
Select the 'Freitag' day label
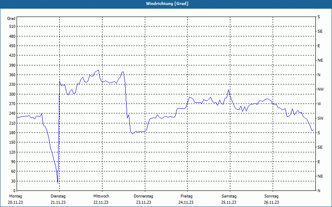point(186,196)
